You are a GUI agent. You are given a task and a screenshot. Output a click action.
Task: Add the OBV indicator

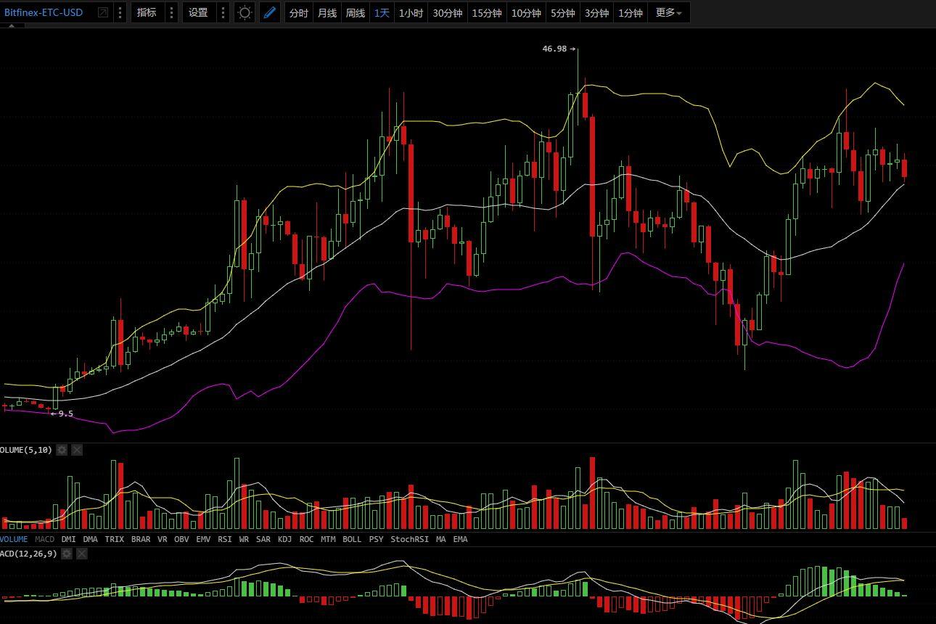click(181, 539)
